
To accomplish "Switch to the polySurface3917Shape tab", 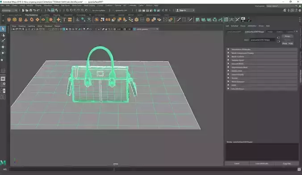I will coord(254,32).
